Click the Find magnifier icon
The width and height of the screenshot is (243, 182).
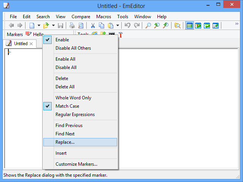tap(148, 25)
